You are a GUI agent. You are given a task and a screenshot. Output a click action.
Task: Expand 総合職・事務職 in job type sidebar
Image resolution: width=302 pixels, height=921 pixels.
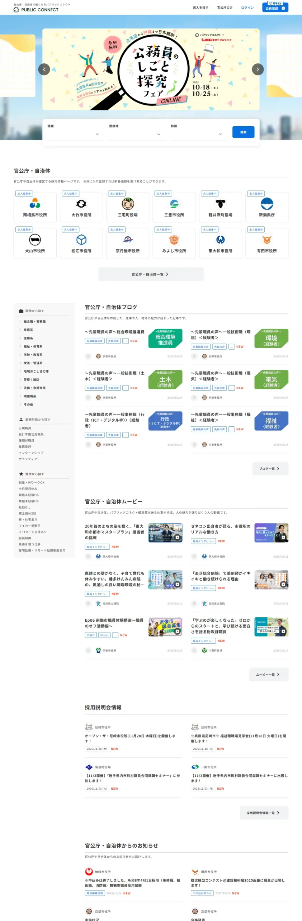tap(34, 322)
